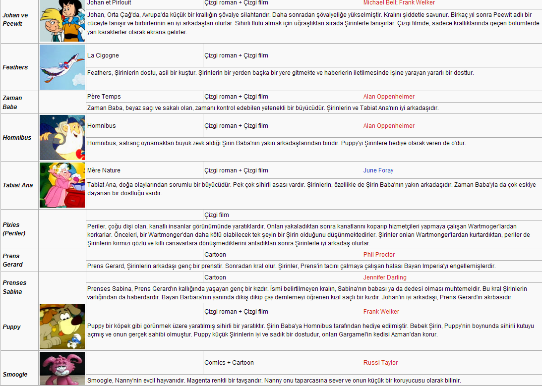Click 'Çizgi roman + Çizgi film' in Zaman Baba row

(236, 97)
